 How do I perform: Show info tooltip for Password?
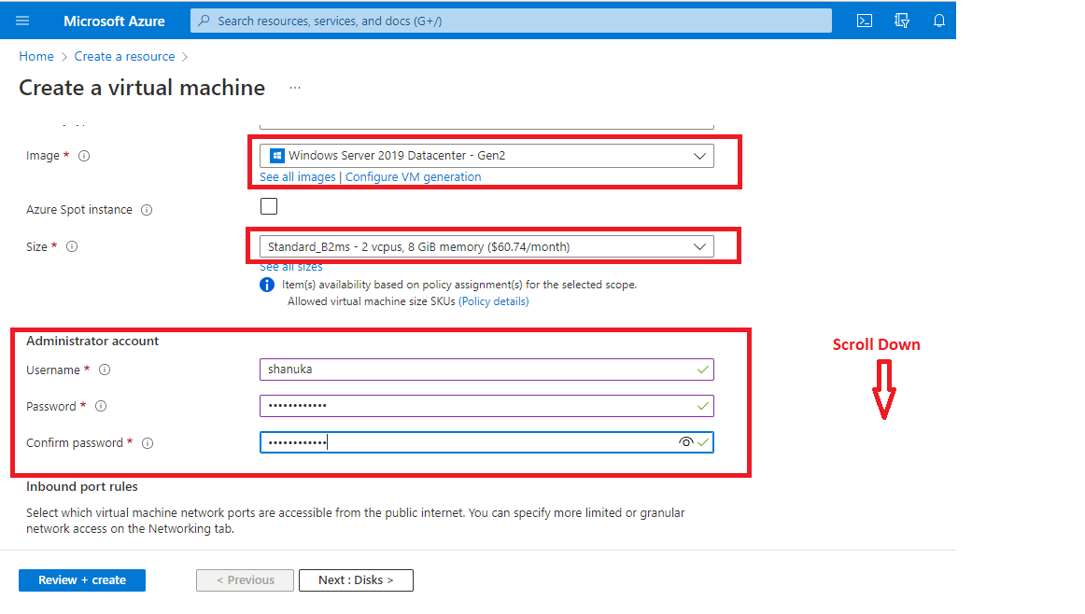click(101, 406)
